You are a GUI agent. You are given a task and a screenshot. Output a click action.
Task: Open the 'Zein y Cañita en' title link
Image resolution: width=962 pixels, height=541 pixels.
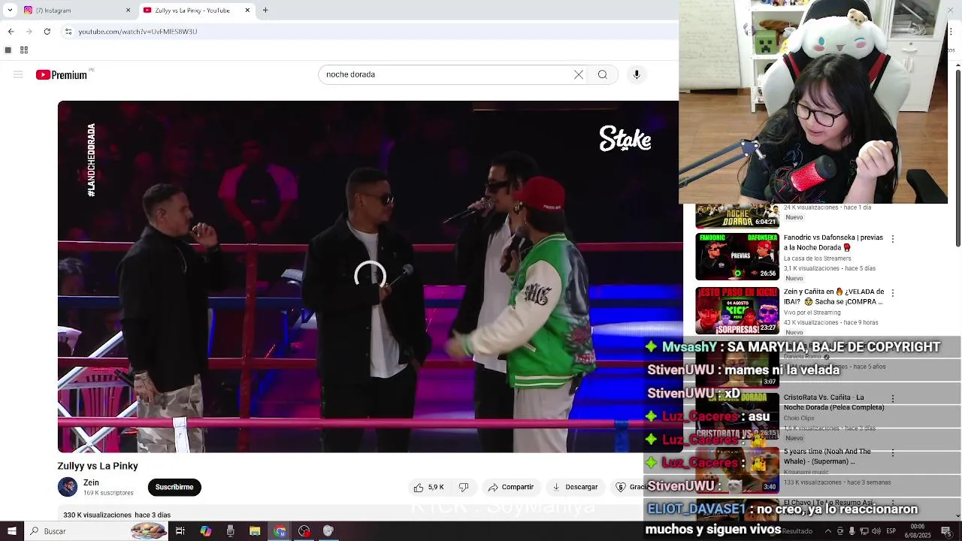834,296
